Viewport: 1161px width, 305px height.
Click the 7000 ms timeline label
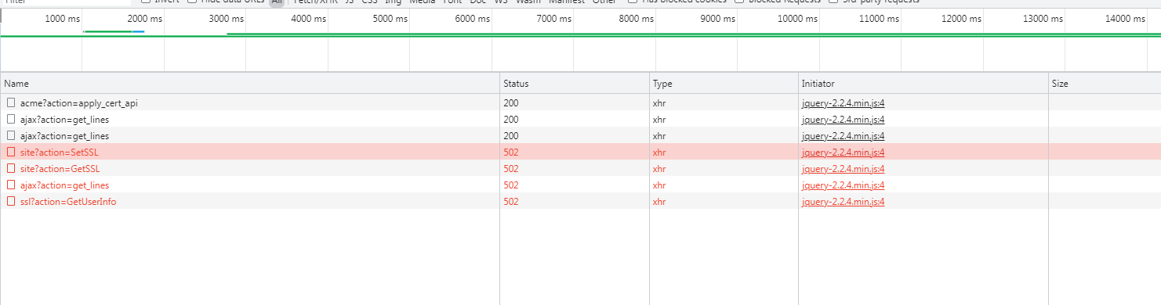[x=554, y=19]
